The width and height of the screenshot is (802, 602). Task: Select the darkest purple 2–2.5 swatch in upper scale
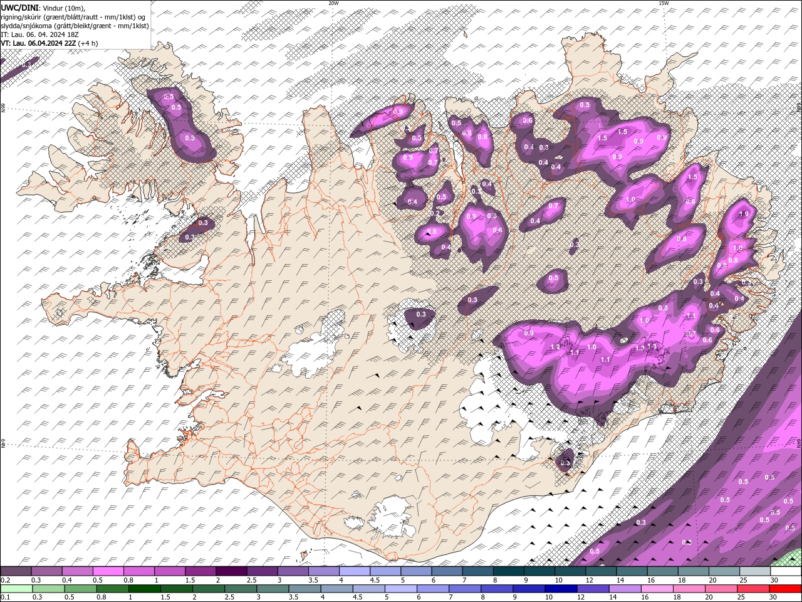[231, 571]
